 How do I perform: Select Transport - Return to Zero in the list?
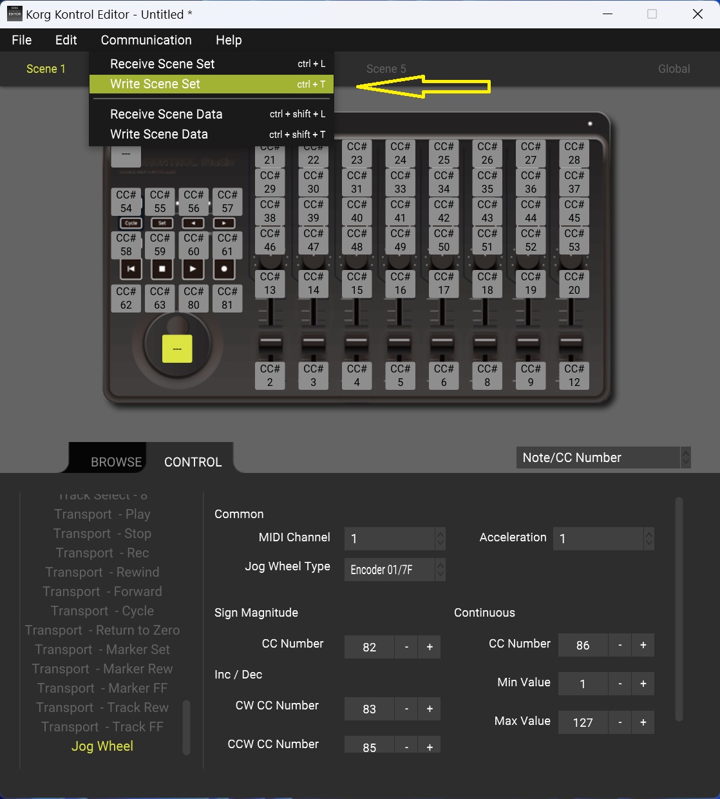click(x=102, y=630)
